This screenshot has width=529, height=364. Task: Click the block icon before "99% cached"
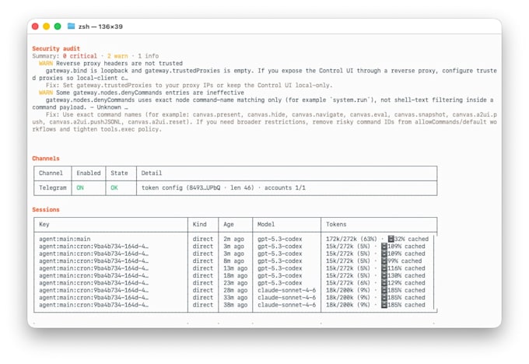(384, 261)
